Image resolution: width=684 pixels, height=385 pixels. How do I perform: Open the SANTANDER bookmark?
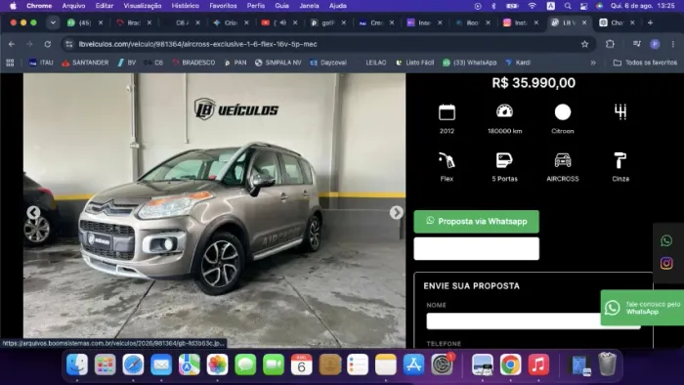coord(85,63)
